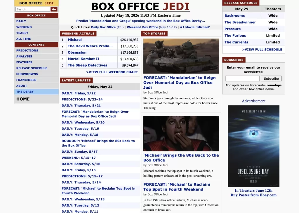Focus the sidebar search field
This screenshot has width=299, height=213.
coord(33,9)
